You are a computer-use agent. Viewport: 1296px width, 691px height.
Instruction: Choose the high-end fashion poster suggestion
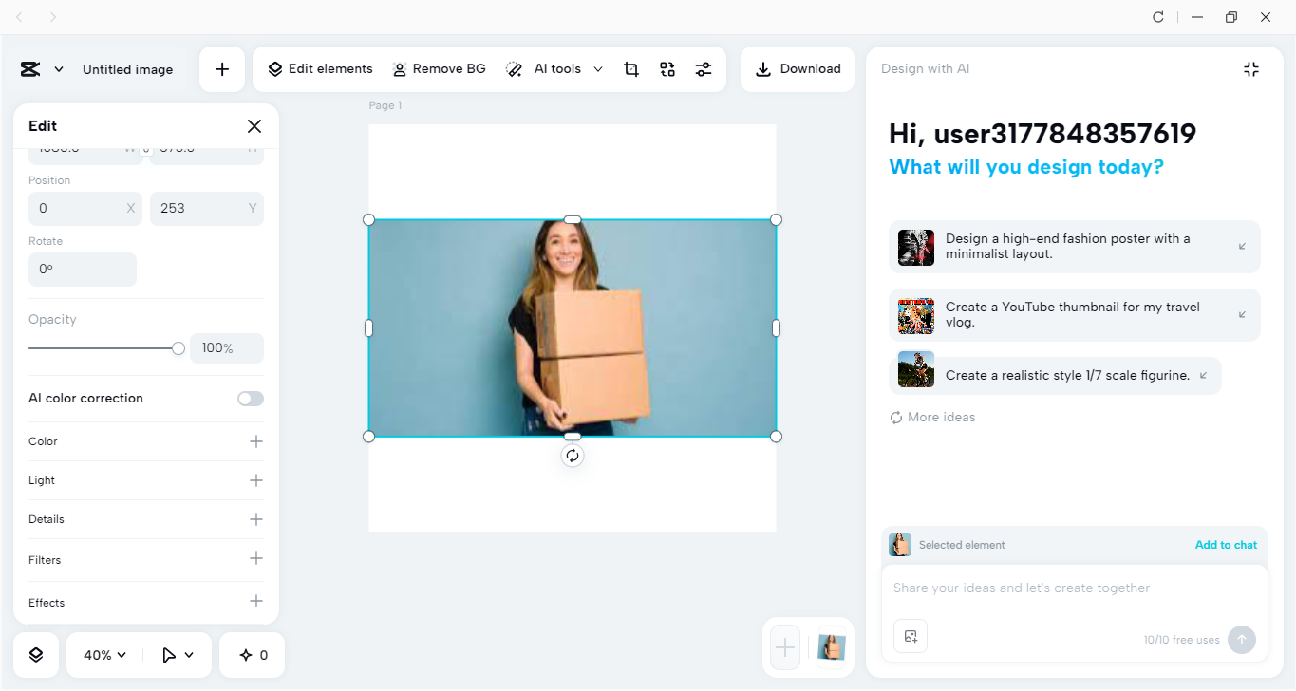[1075, 247]
